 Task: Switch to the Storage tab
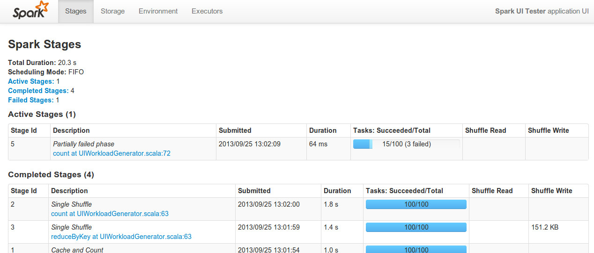pos(112,11)
